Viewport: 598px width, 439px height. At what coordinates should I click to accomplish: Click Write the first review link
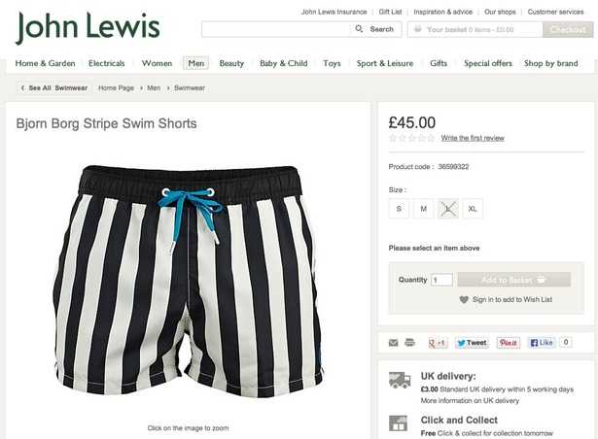click(473, 138)
